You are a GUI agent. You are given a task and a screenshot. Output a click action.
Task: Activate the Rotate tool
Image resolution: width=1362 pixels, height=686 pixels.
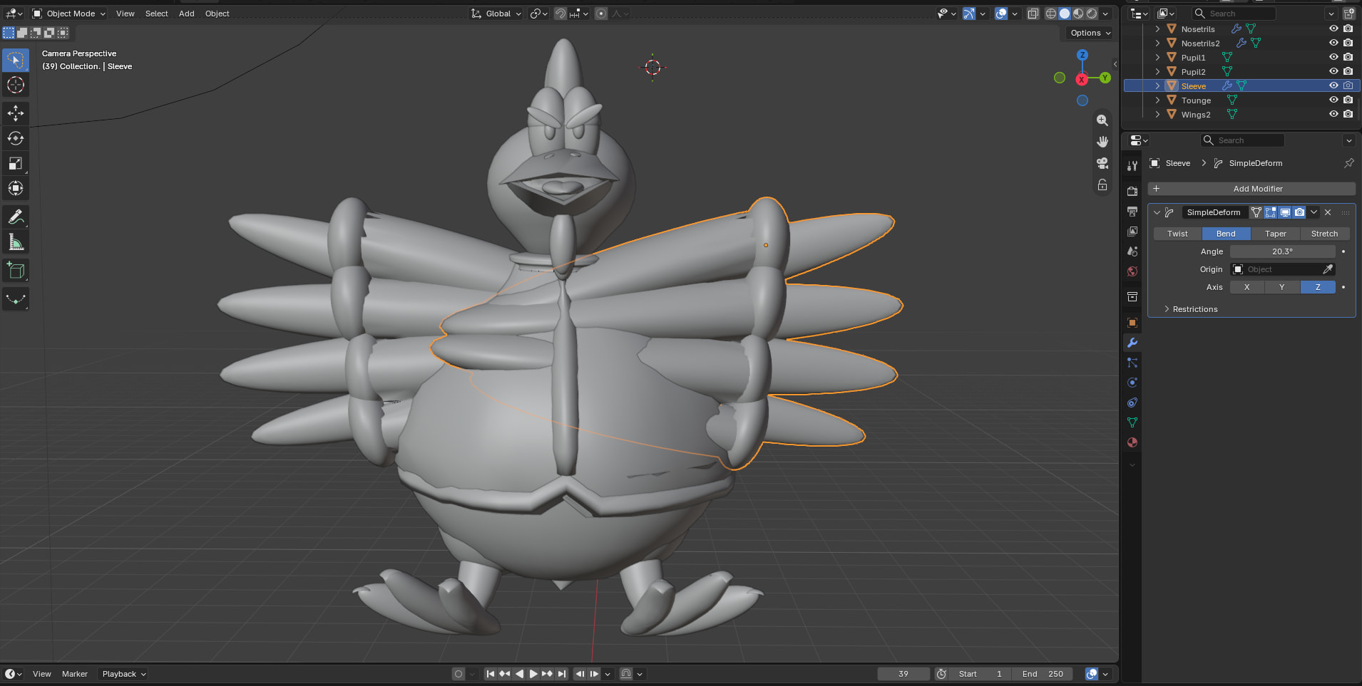pos(16,138)
